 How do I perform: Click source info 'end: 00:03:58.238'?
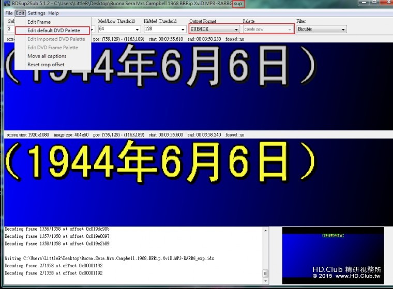coord(204,39)
